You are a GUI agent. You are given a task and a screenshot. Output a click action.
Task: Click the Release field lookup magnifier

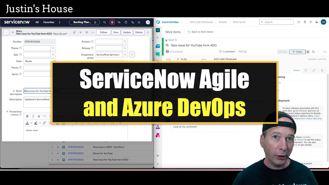(125, 48)
